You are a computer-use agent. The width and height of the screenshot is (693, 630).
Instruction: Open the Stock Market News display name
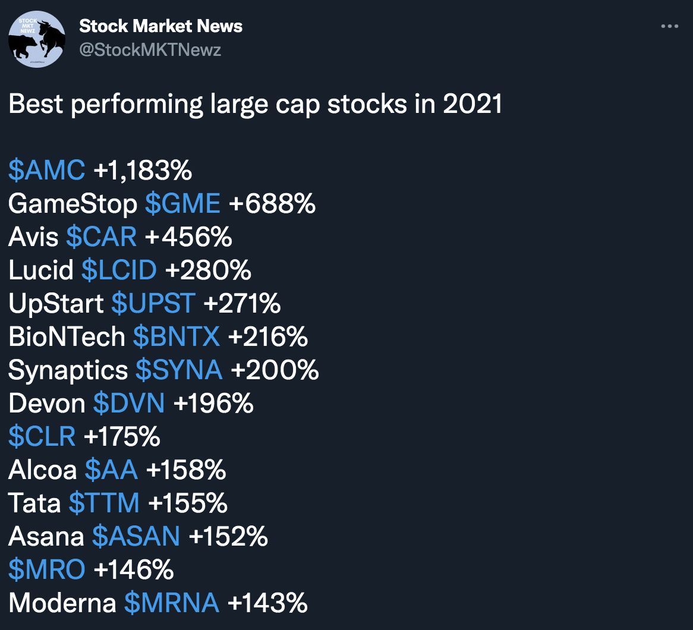[x=161, y=26]
